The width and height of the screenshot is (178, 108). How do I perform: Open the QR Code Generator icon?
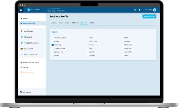tap(22, 43)
